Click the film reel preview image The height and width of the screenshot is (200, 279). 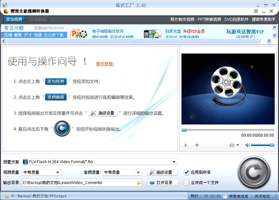pyautogui.click(x=228, y=89)
